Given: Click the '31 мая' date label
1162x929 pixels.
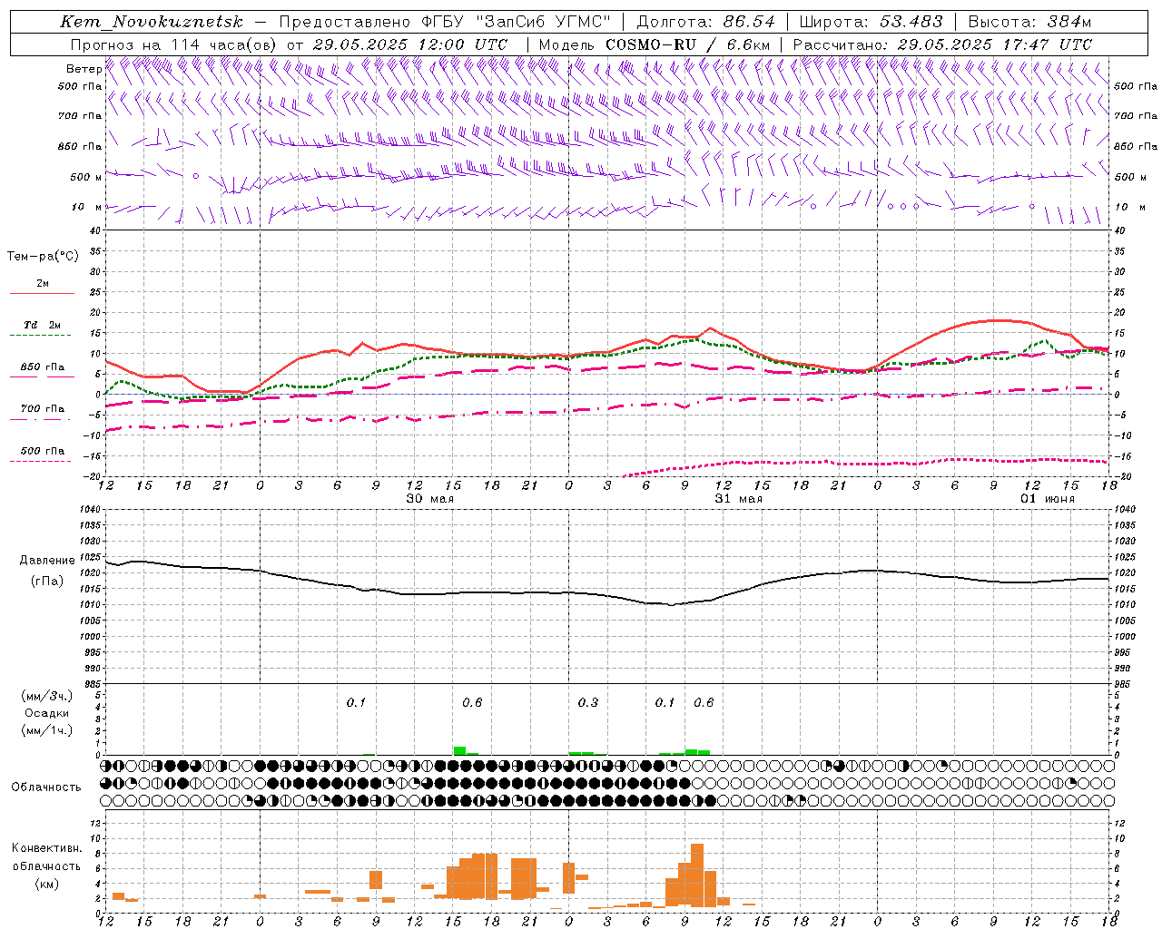Looking at the screenshot, I should pos(738,499).
